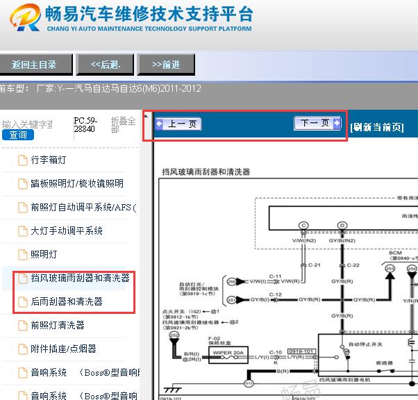Open 踏板照明灯/梳妆镜照明 item
The image size is (418, 400).
[x=77, y=183]
